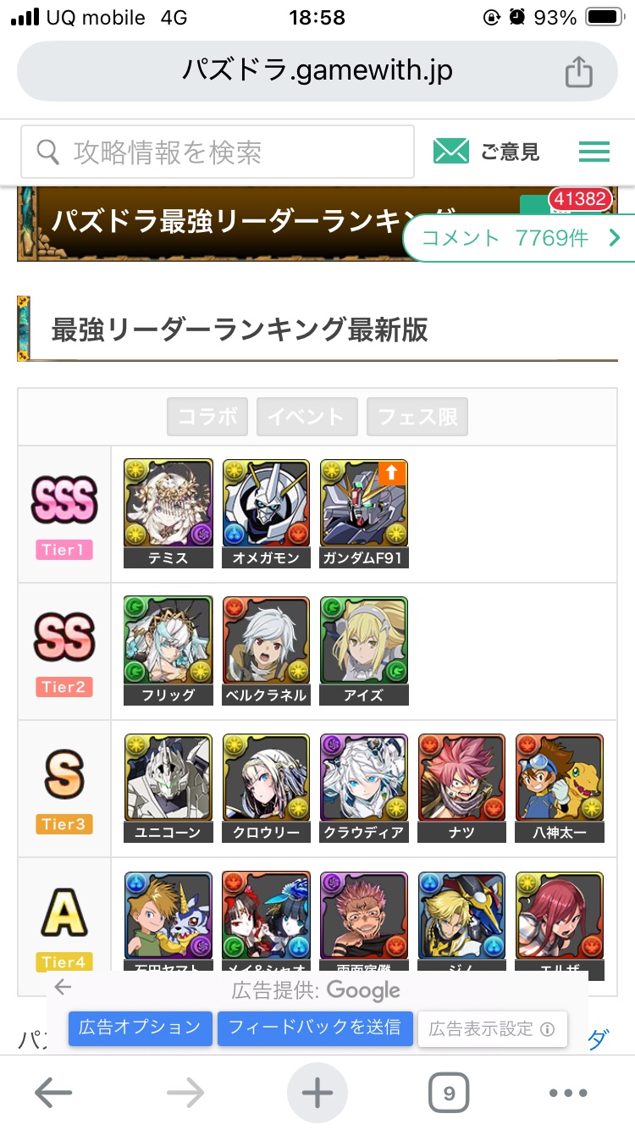Click the 広告オプション button
This screenshot has width=635, height=1130.
(140, 1028)
